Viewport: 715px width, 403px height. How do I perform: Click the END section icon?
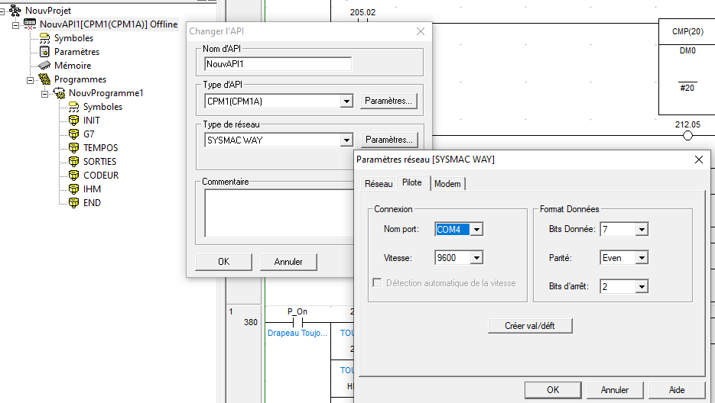pos(73,202)
